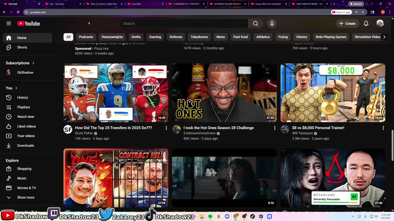Select the Heavyweights filter chip
394x221 pixels.
(112, 37)
